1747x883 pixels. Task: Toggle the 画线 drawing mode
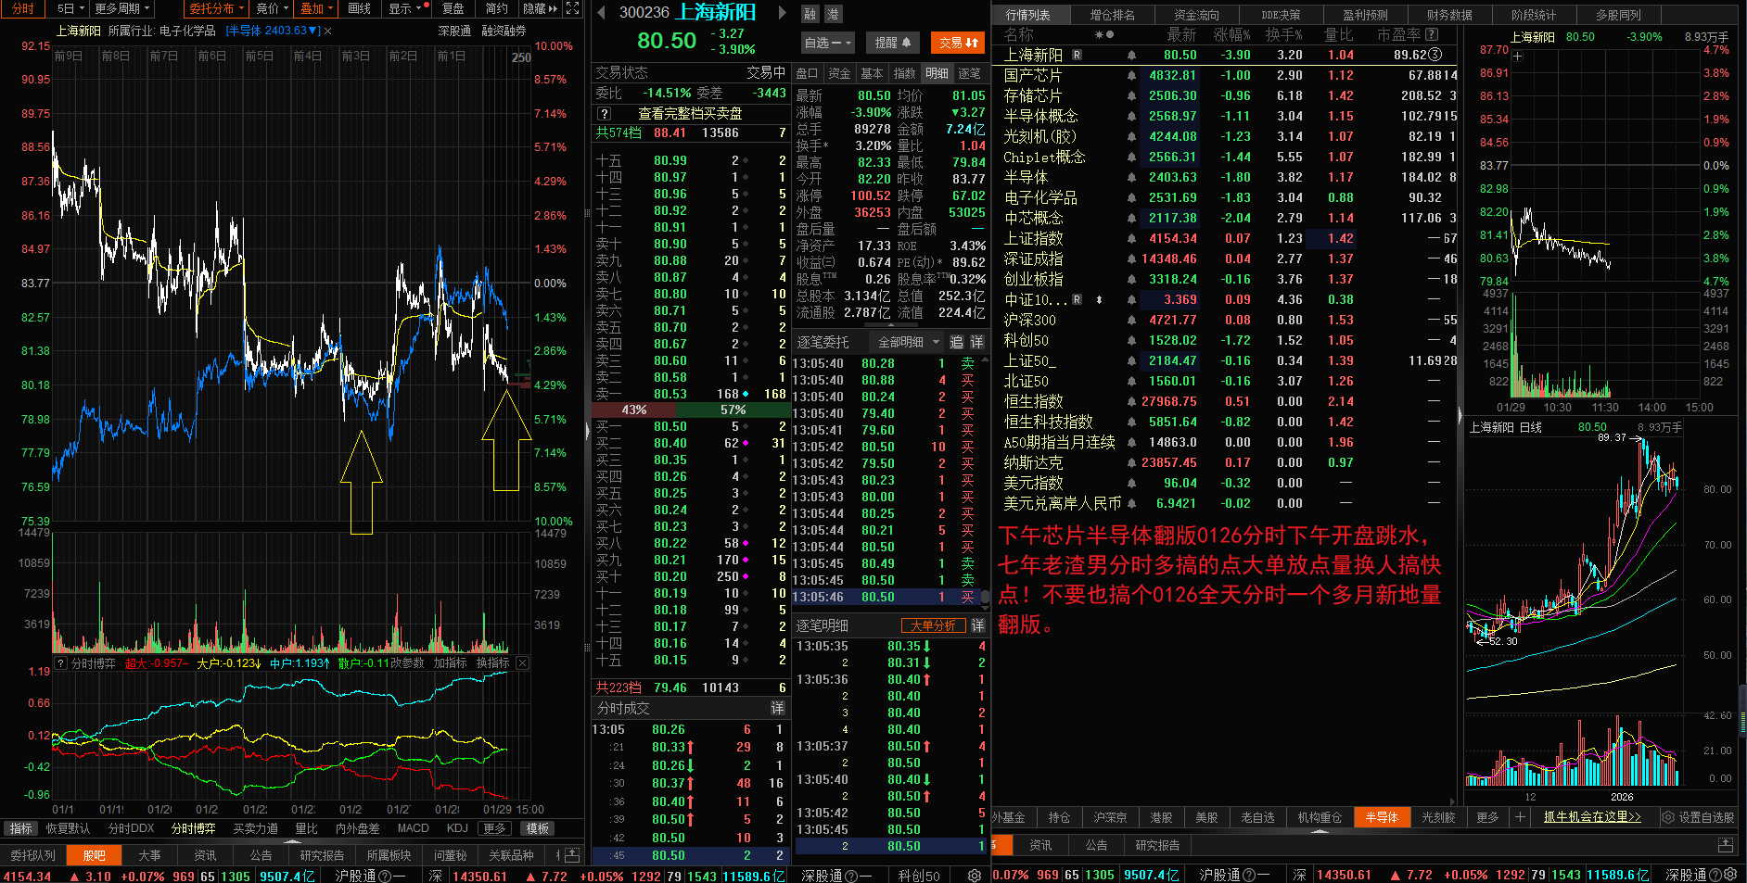tap(360, 8)
